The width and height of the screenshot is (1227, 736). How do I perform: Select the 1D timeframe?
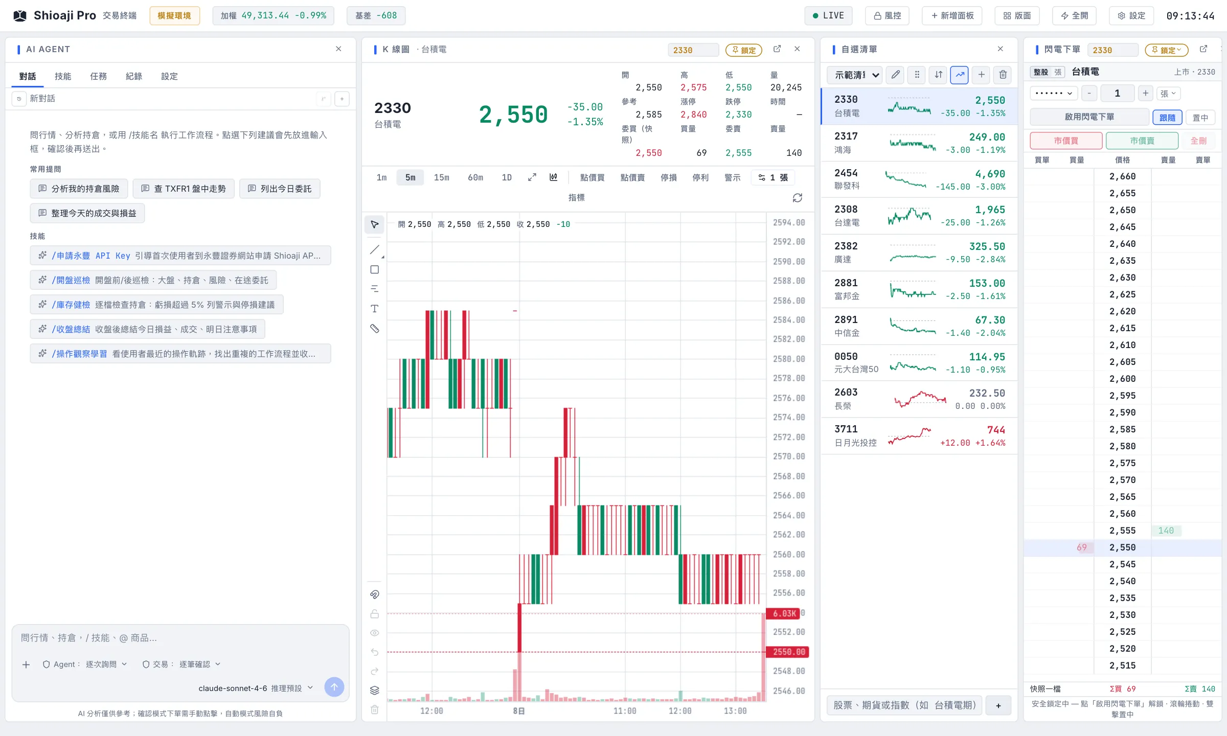[507, 177]
